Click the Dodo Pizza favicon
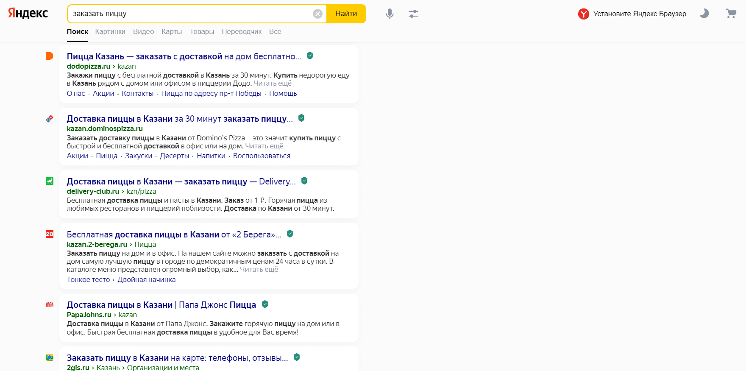Viewport: 746px width, 371px height. click(x=50, y=56)
